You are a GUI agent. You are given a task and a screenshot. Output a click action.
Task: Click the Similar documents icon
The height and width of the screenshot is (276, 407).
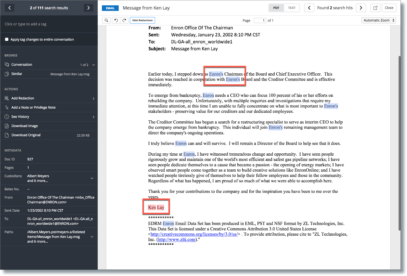(x=7, y=74)
